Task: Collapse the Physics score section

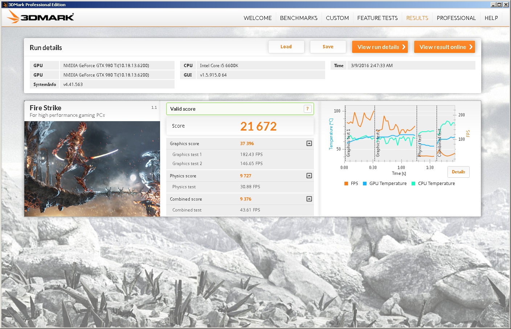Action: pyautogui.click(x=309, y=176)
